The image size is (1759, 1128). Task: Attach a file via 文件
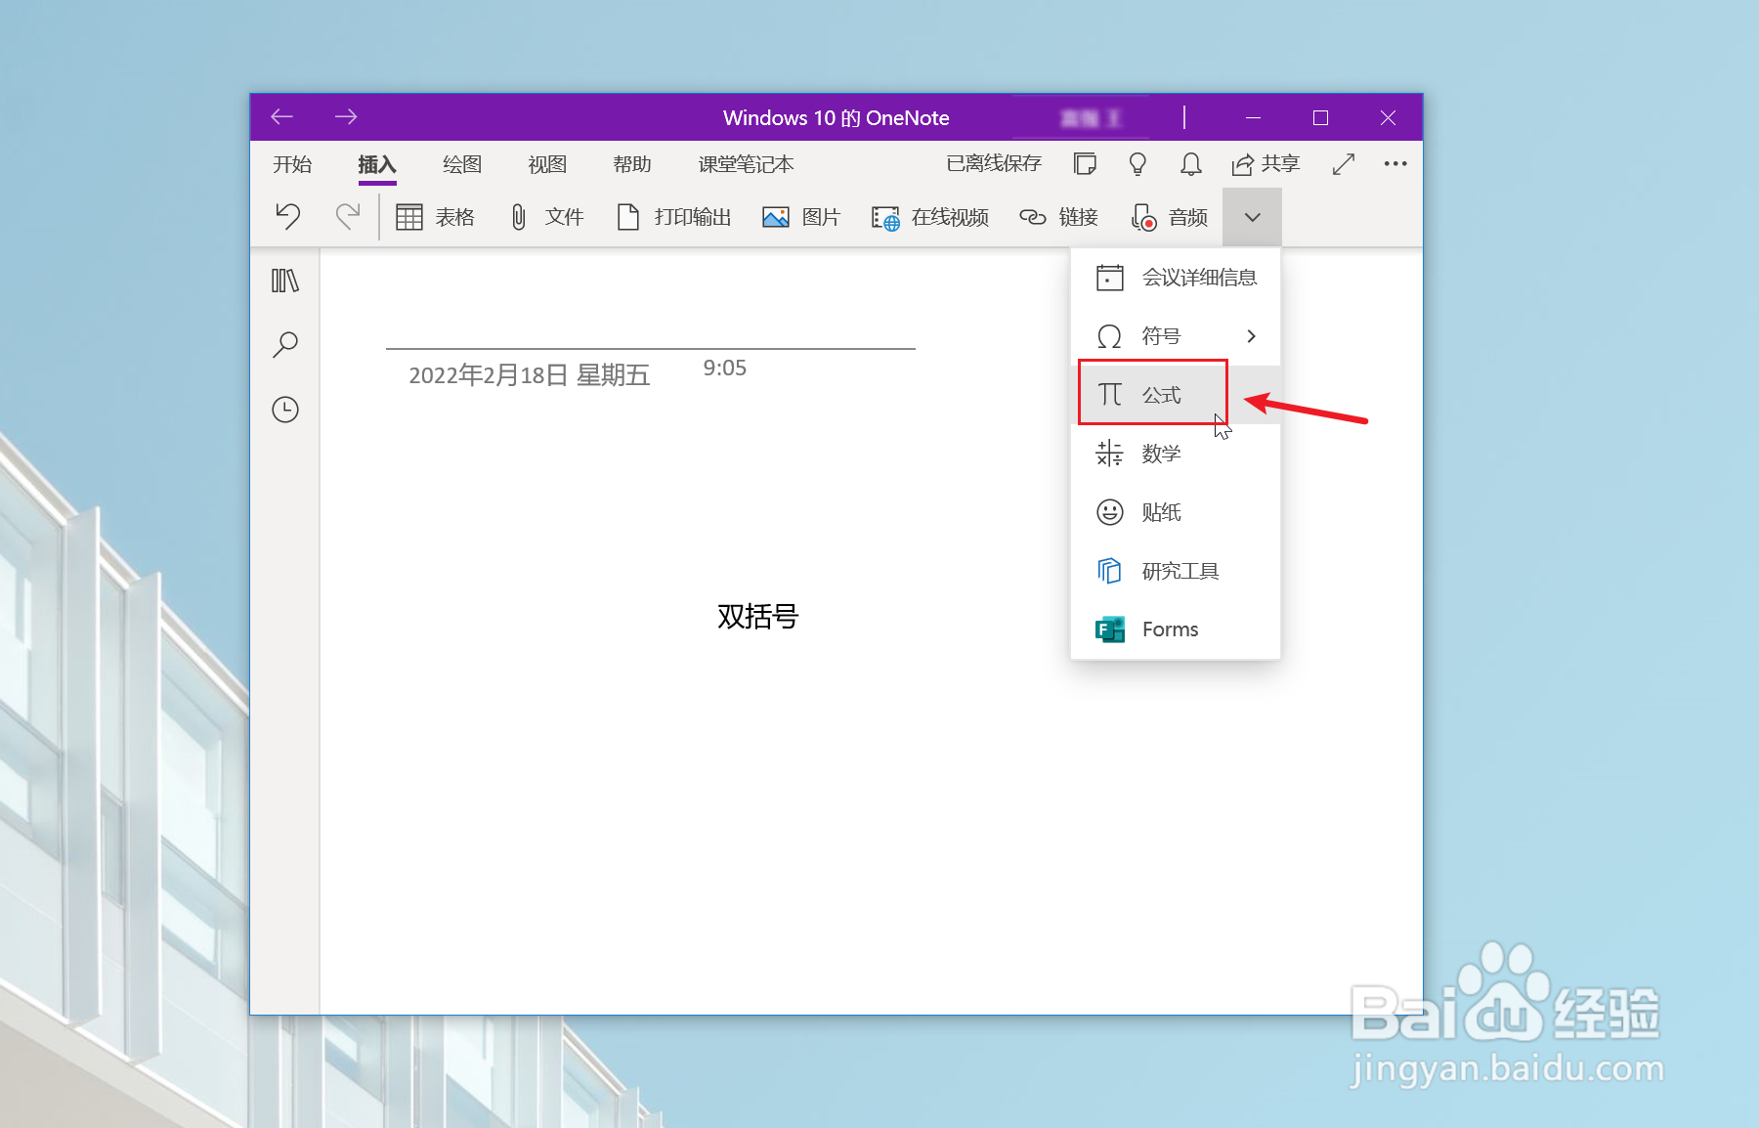pyautogui.click(x=547, y=217)
